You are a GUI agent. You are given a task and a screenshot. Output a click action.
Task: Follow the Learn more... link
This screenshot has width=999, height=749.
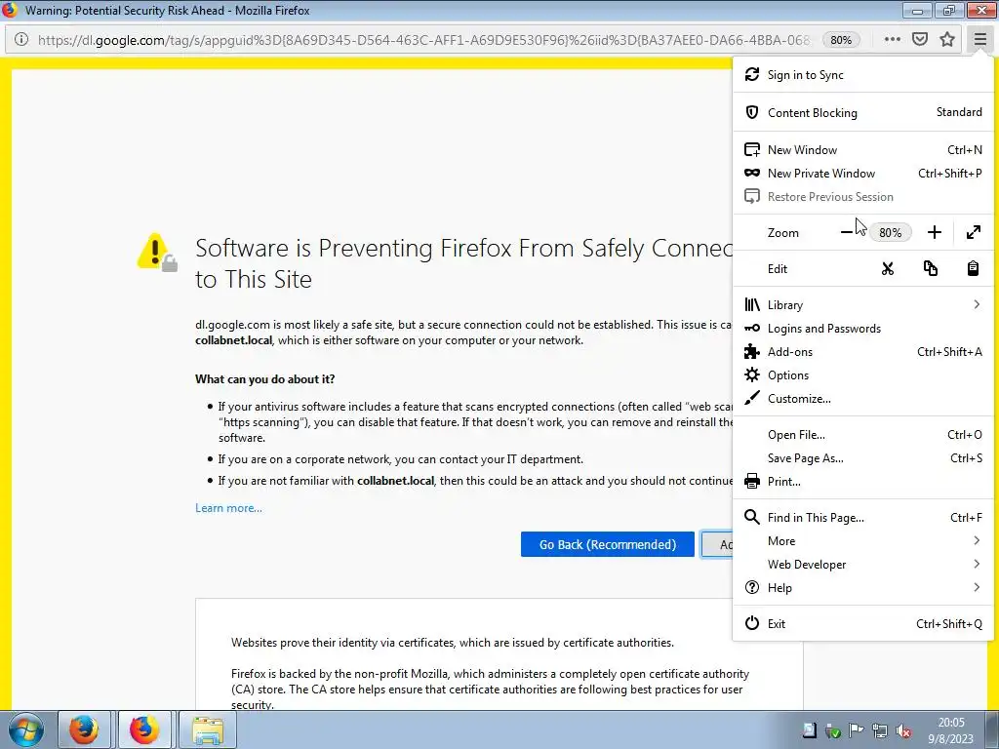click(x=228, y=508)
